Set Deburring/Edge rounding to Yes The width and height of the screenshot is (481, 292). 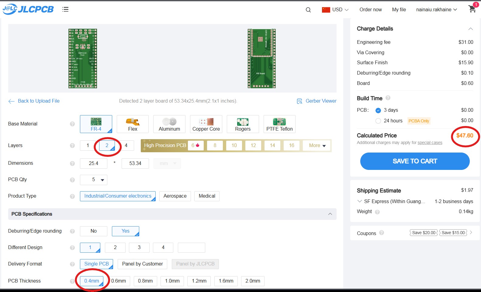126,231
